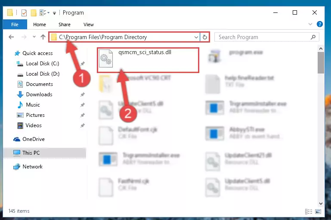The image size is (331, 220).
Task: Expand the ribbon with the chevron
Action: point(310,24)
